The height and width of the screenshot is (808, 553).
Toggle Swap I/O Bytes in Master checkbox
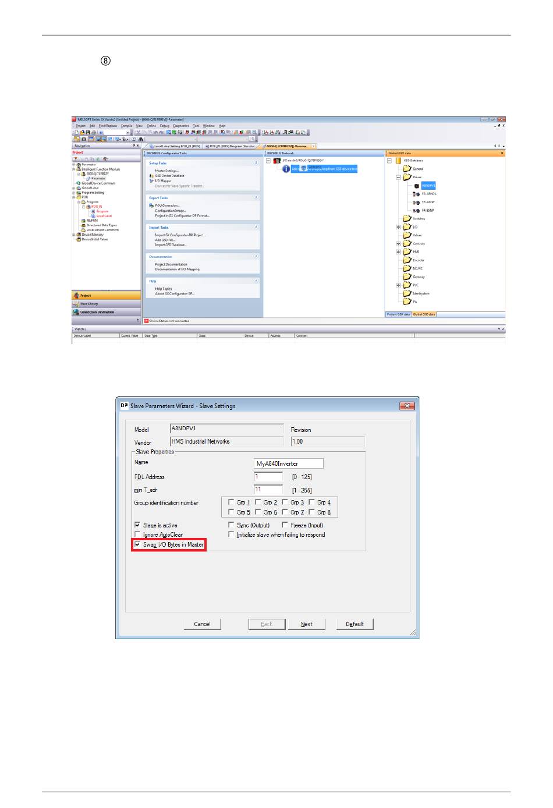[137, 544]
